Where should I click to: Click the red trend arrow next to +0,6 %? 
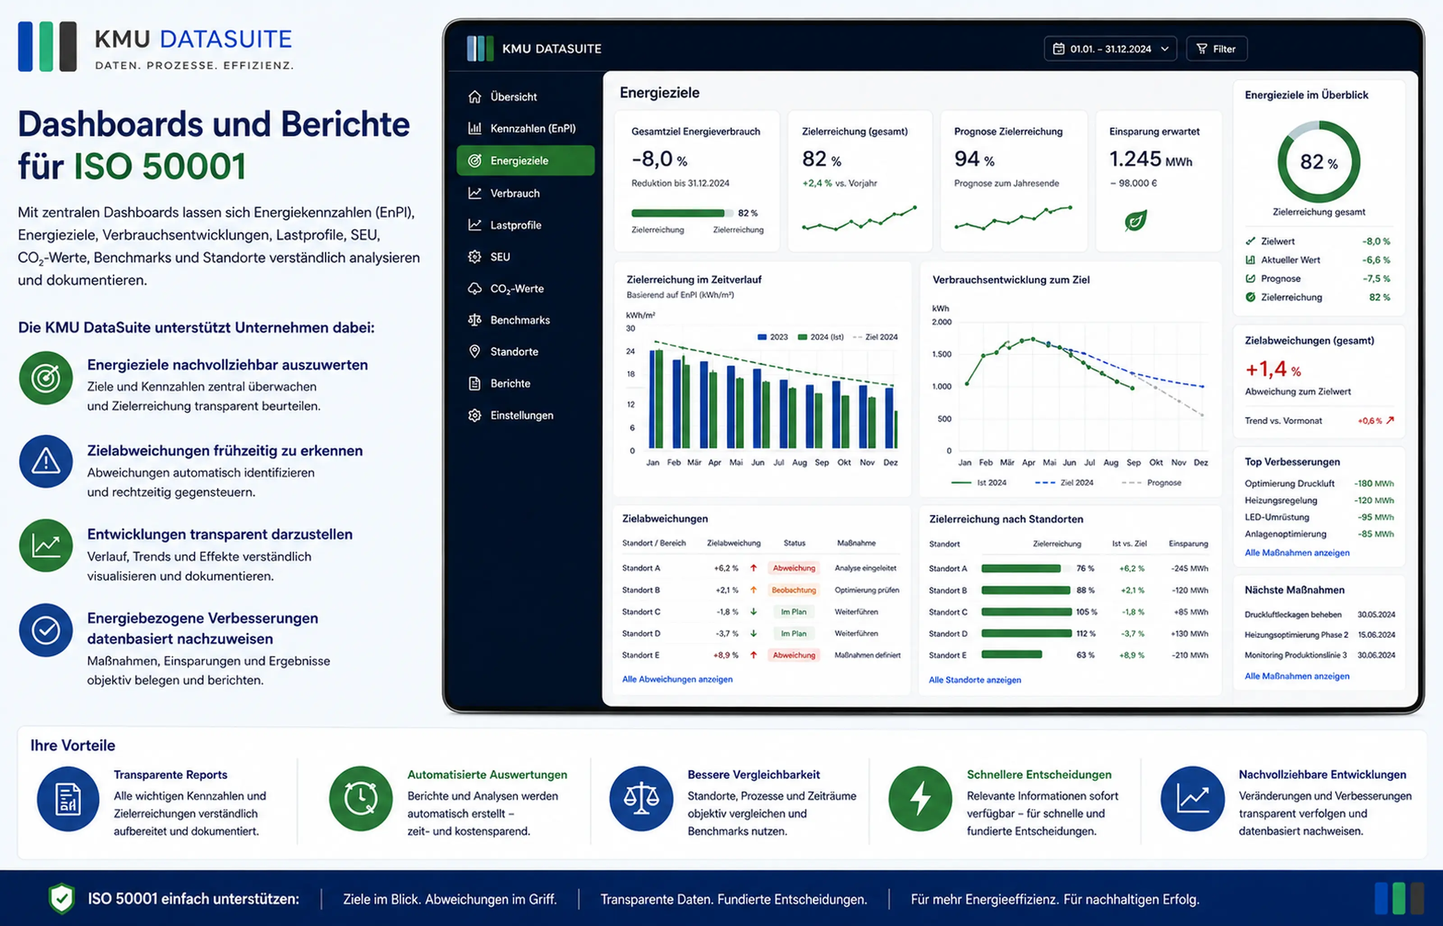point(1390,420)
